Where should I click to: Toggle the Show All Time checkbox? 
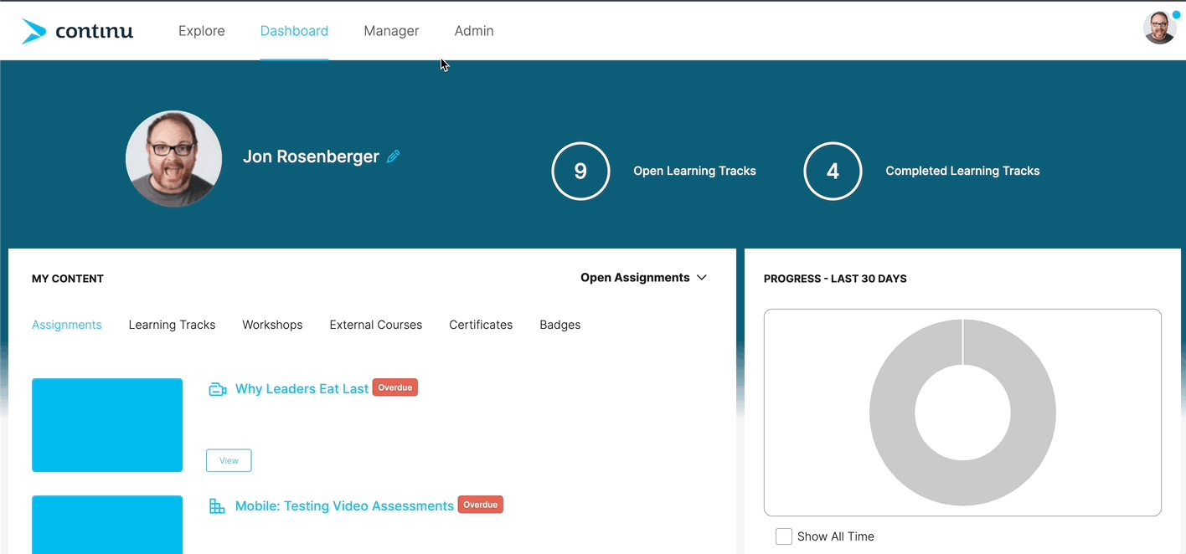tap(784, 536)
